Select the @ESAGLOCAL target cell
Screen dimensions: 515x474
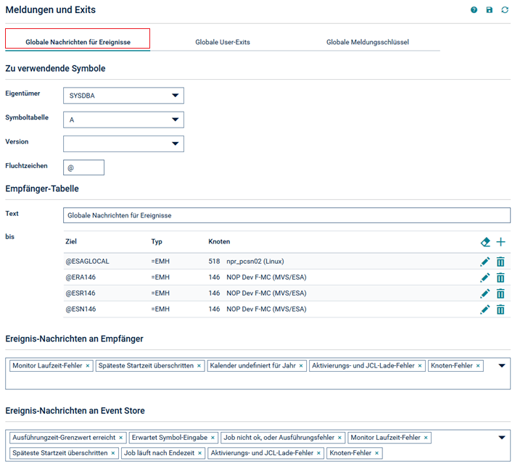coord(87,262)
